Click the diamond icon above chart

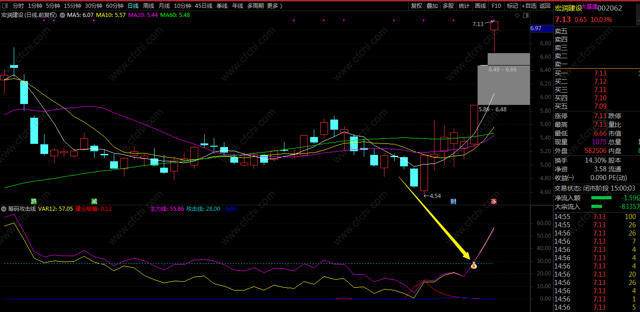coord(517,15)
